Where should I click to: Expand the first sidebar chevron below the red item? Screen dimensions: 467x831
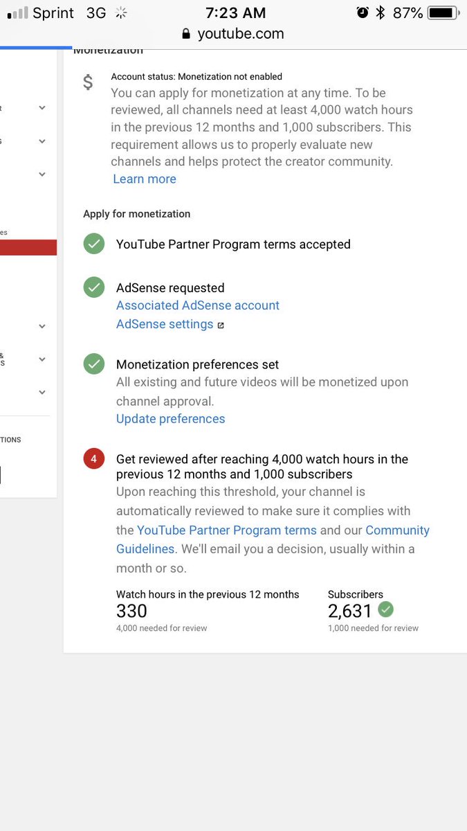pos(42,326)
